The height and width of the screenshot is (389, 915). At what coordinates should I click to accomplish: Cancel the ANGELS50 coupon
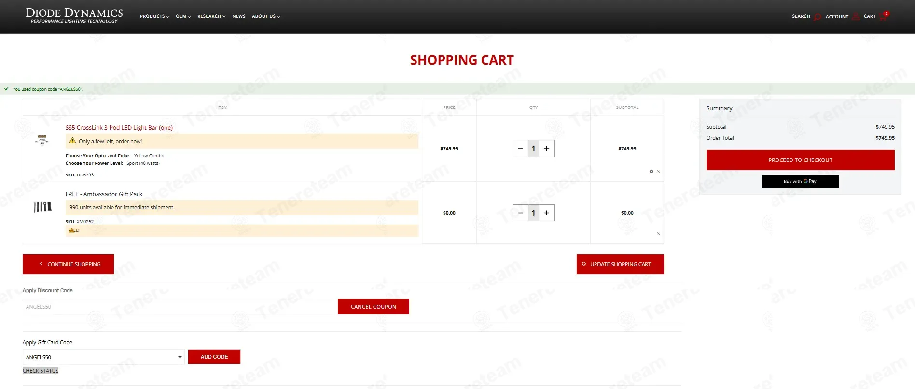373,307
